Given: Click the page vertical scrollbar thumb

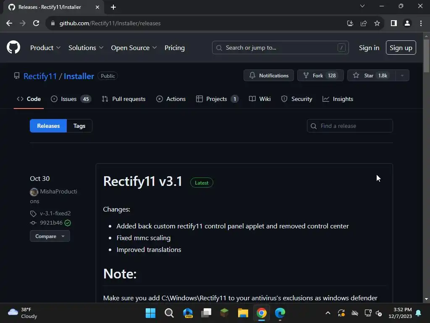Looking at the screenshot, I should [x=426, y=56].
